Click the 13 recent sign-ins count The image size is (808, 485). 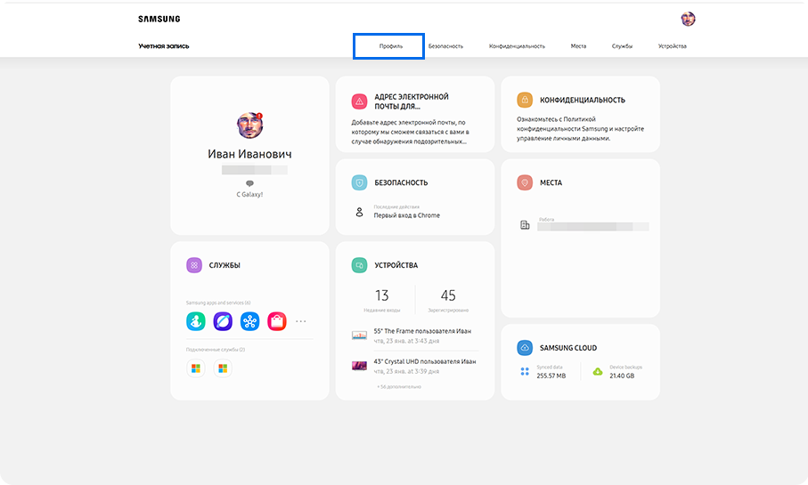382,295
